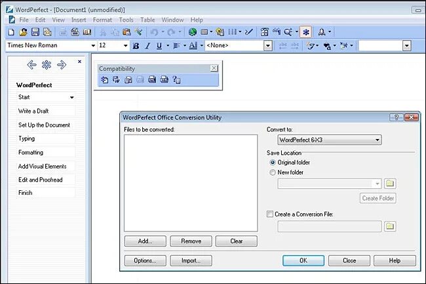Open the Table menu

click(147, 20)
